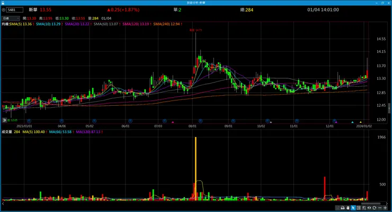
Task: Click the monthly marker near 09/01
Action: 233,121
